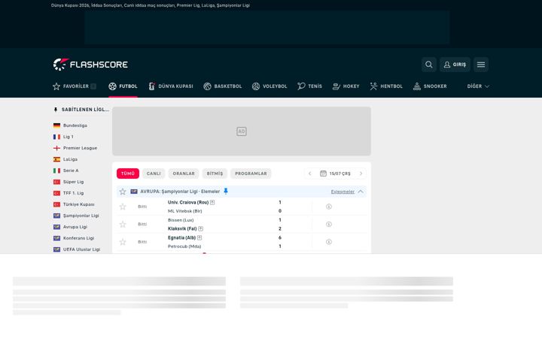Image resolution: width=542 pixels, height=338 pixels.
Task: Unpin the Şampiyonlar Ligi - Elemeler league
Action: point(226,191)
